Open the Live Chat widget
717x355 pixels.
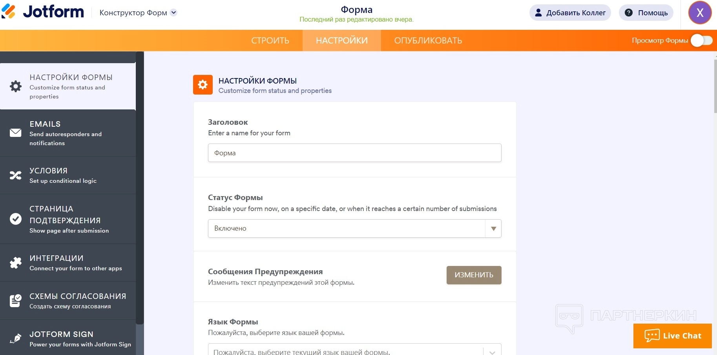click(672, 336)
